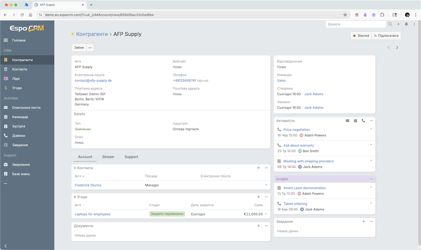Bookmark this page with star icon
The width and height of the screenshot is (421, 250).
pos(345,15)
